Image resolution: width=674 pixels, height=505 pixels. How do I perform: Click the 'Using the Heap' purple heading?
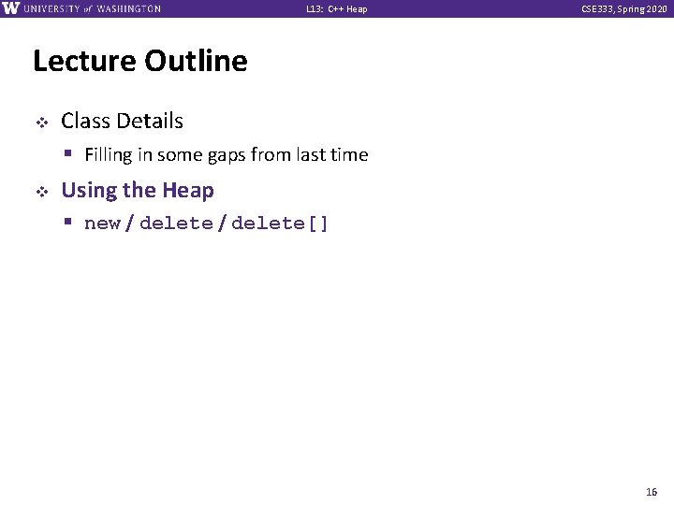(138, 190)
